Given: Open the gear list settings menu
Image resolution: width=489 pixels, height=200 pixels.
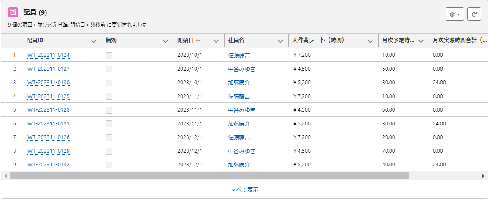Looking at the screenshot, I should [x=455, y=14].
